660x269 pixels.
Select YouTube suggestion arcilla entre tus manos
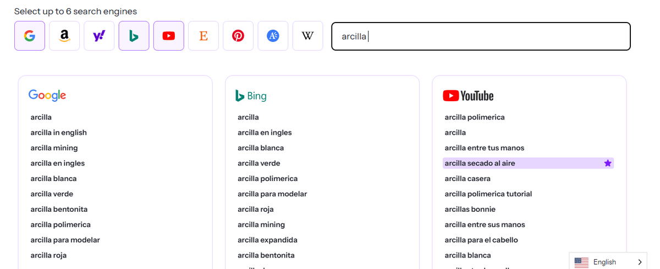[485, 148]
